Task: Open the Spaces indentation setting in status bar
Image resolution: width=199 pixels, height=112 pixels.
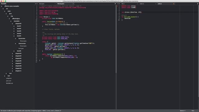Action: [183, 111]
